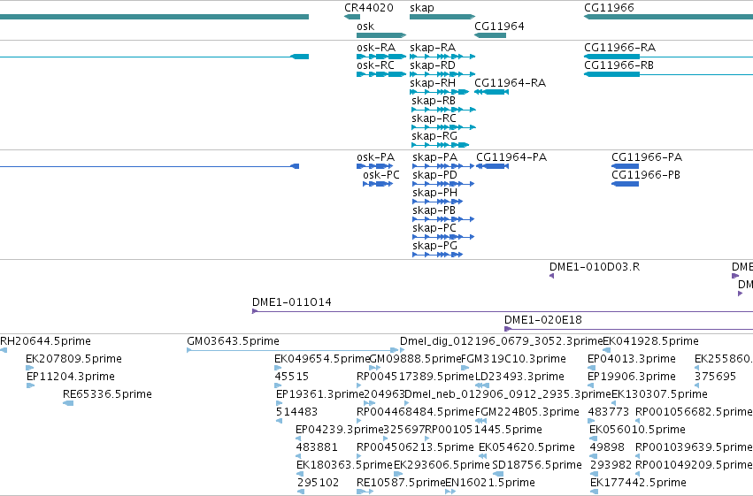Screen dimensions: 753x496
Task: Click CDS skap-PG
Action: 437,255
